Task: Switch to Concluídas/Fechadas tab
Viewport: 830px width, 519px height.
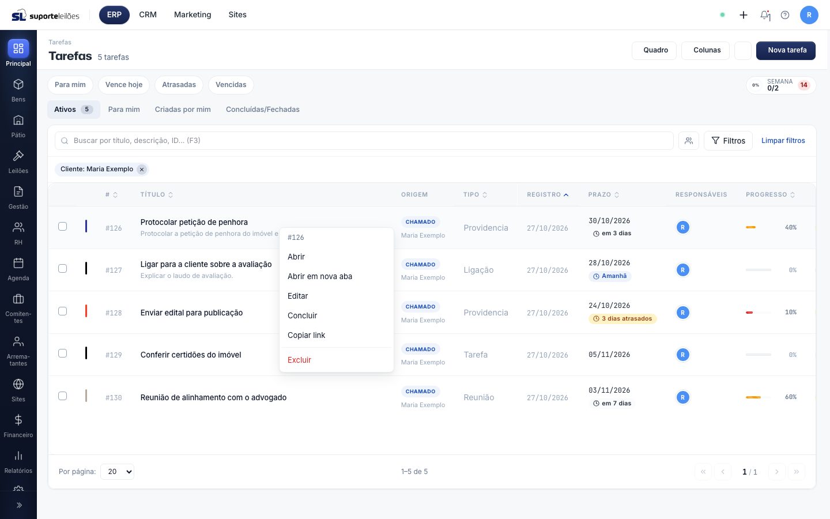Action: point(263,110)
